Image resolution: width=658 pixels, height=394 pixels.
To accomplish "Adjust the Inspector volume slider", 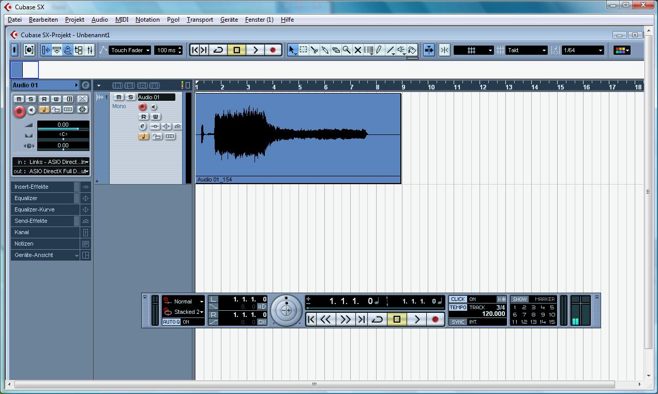I will (63, 129).
